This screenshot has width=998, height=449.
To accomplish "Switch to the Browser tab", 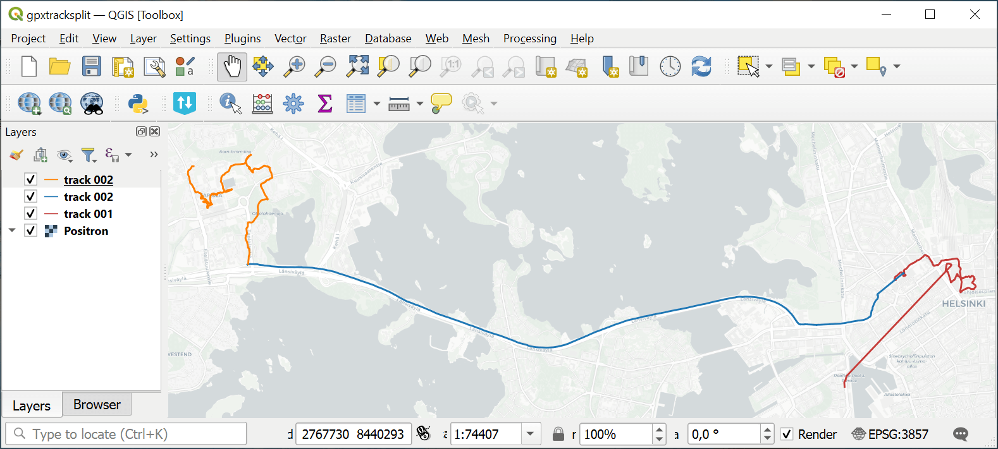I will [x=97, y=405].
